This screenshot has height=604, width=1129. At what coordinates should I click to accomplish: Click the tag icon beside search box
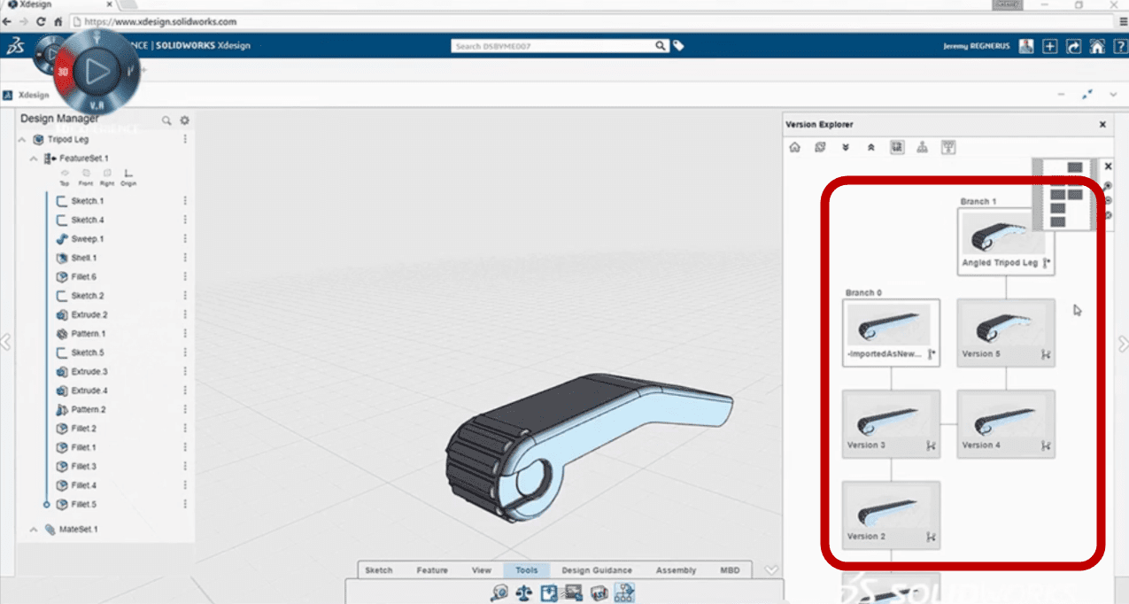click(x=678, y=46)
